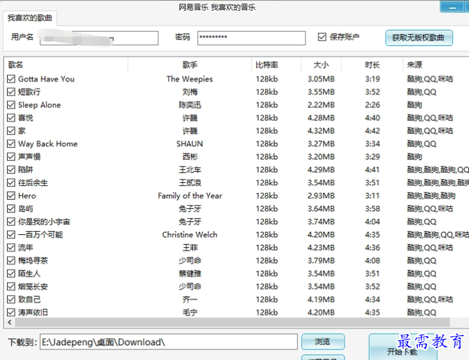Click size value 2.93MB

tap(322, 196)
